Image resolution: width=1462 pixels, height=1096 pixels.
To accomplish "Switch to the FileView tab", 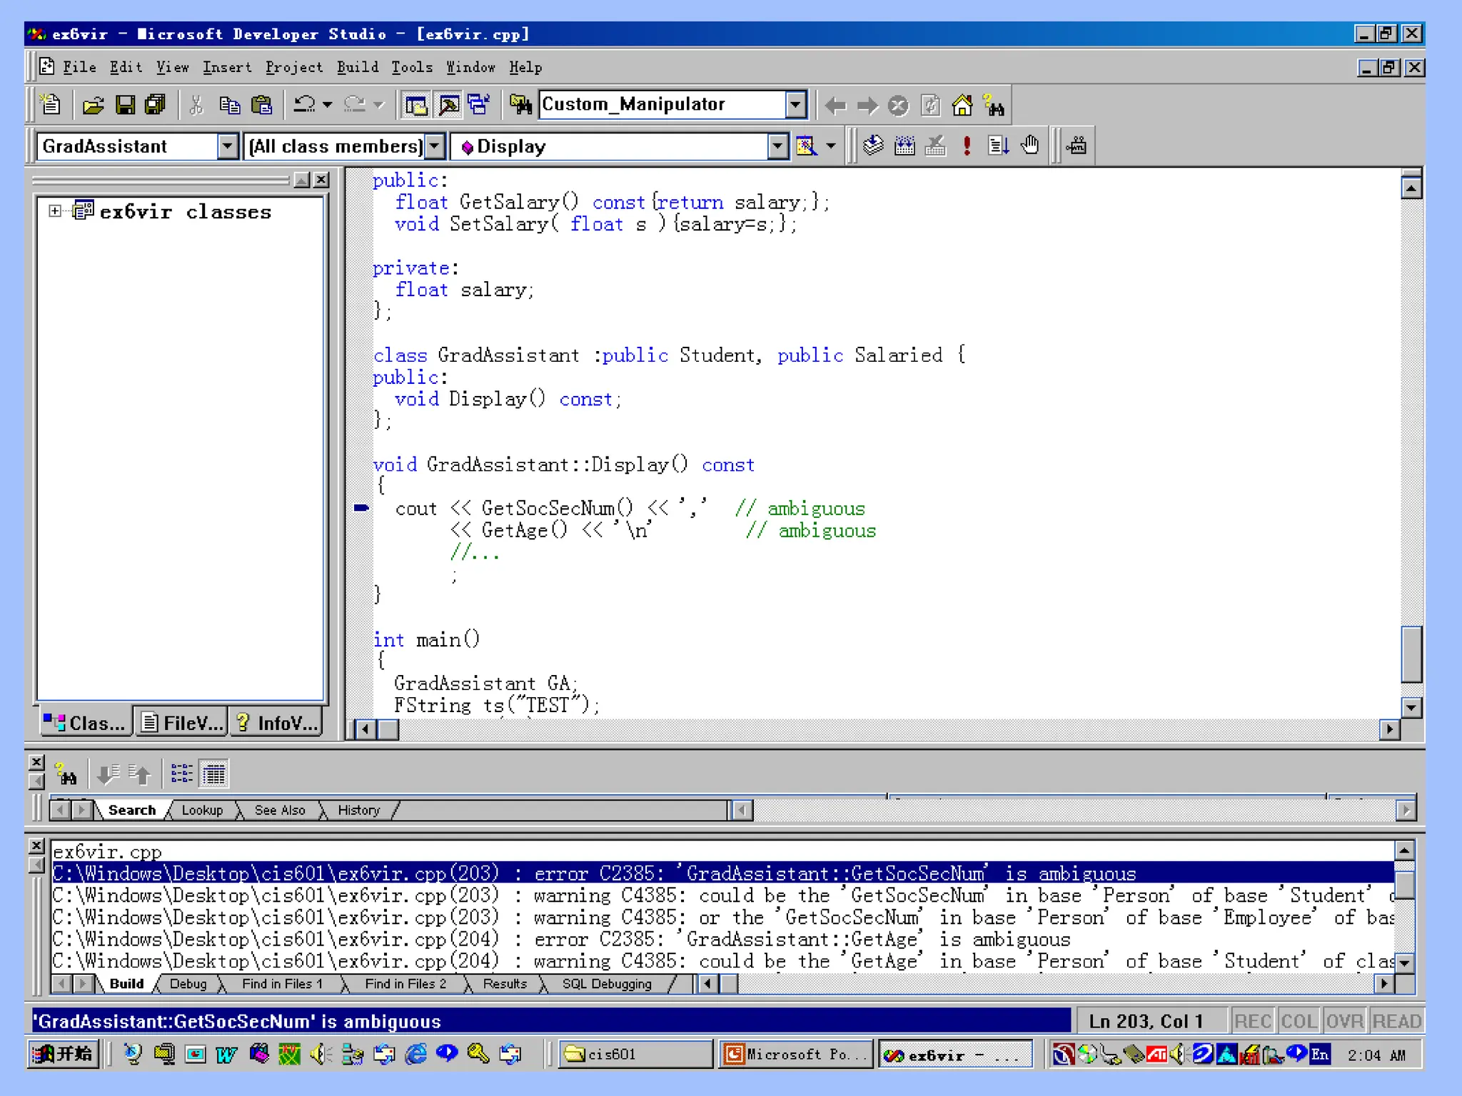I will tap(181, 723).
